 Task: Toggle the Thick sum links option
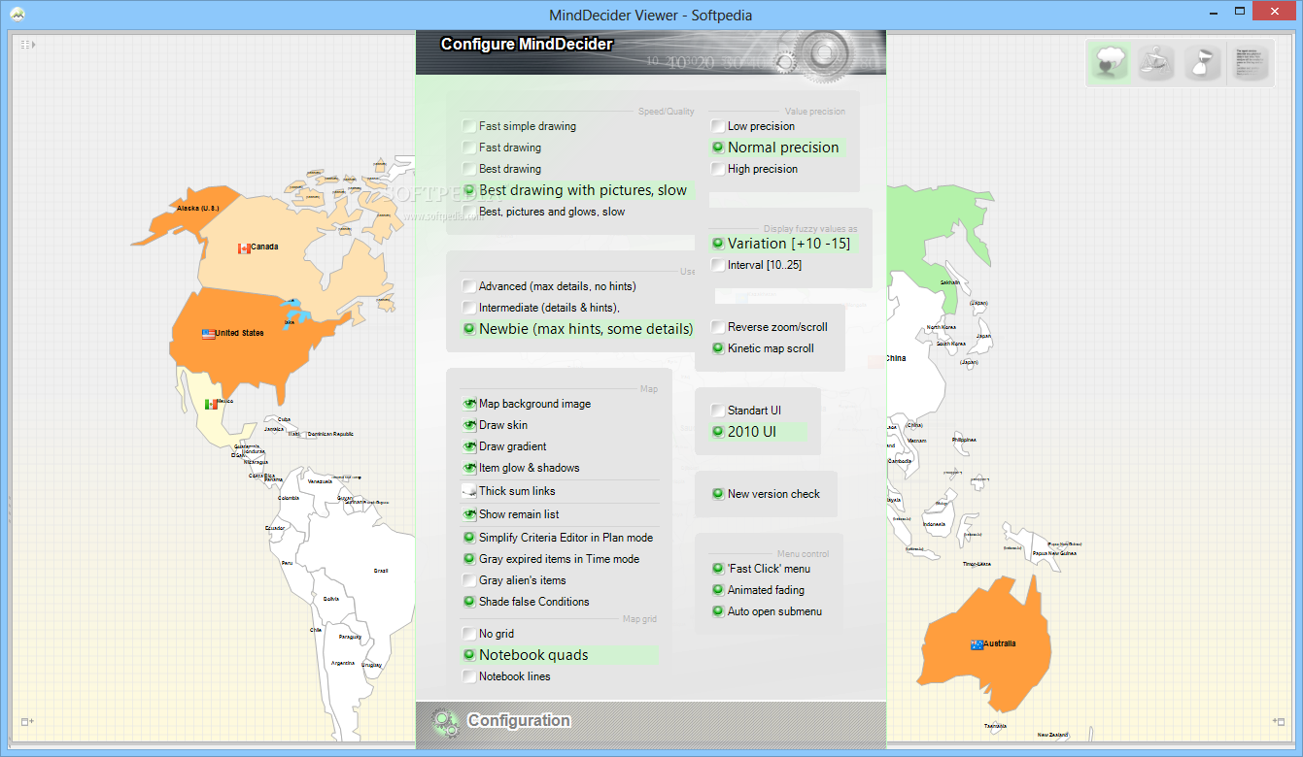coord(508,491)
